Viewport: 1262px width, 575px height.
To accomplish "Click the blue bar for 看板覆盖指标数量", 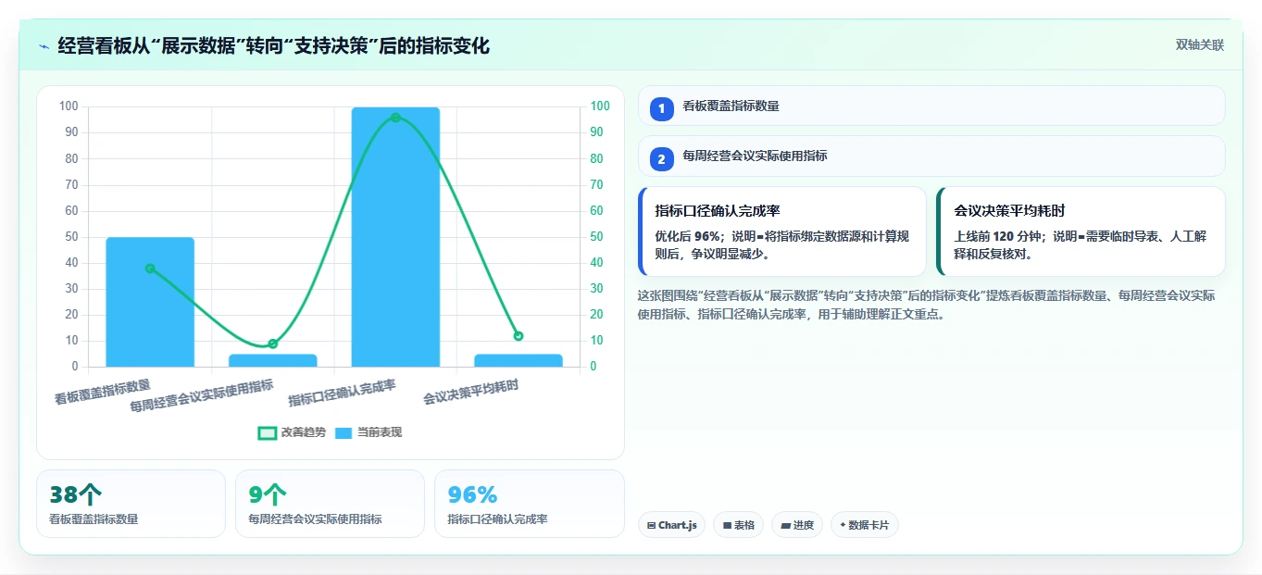I will 150,302.
